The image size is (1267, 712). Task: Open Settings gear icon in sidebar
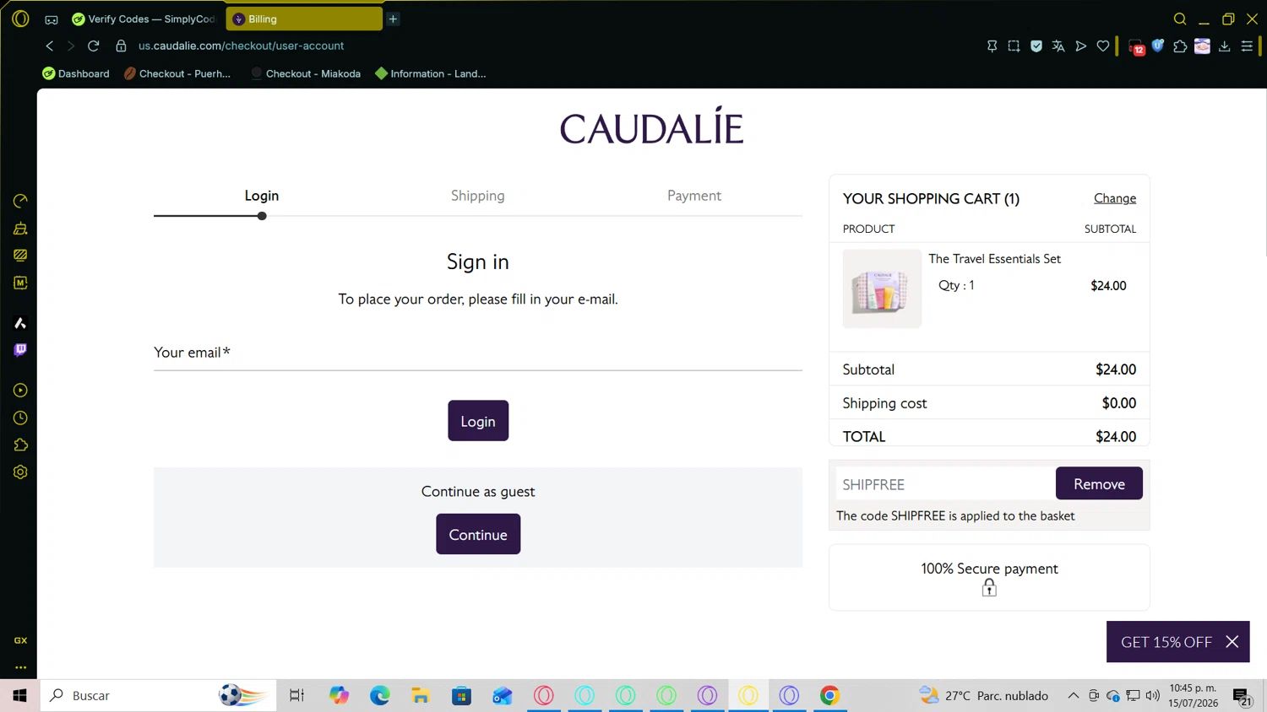[20, 472]
